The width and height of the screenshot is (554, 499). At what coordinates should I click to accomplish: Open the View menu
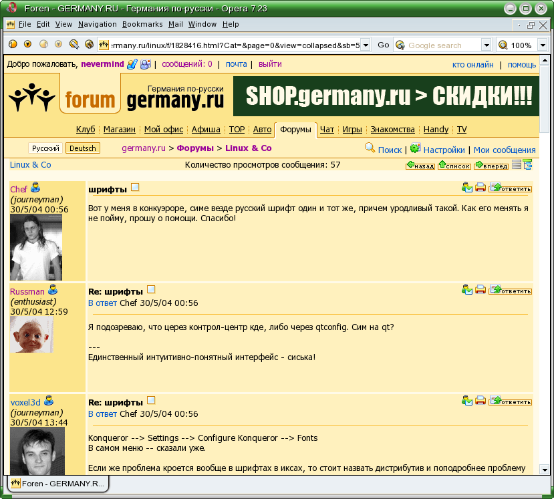[x=63, y=24]
